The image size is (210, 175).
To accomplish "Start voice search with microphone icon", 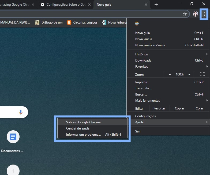I will pos(21,112).
